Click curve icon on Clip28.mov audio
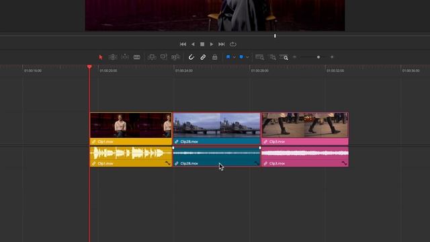This screenshot has height=242, width=430. click(257, 163)
